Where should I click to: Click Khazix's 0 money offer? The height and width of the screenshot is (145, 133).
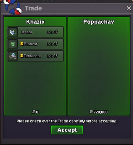(35, 112)
